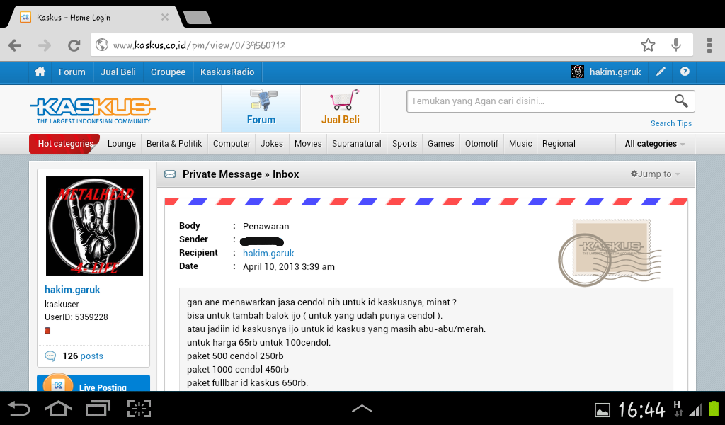Image resolution: width=725 pixels, height=425 pixels.
Task: Expand the All categories dropdown
Action: click(655, 144)
